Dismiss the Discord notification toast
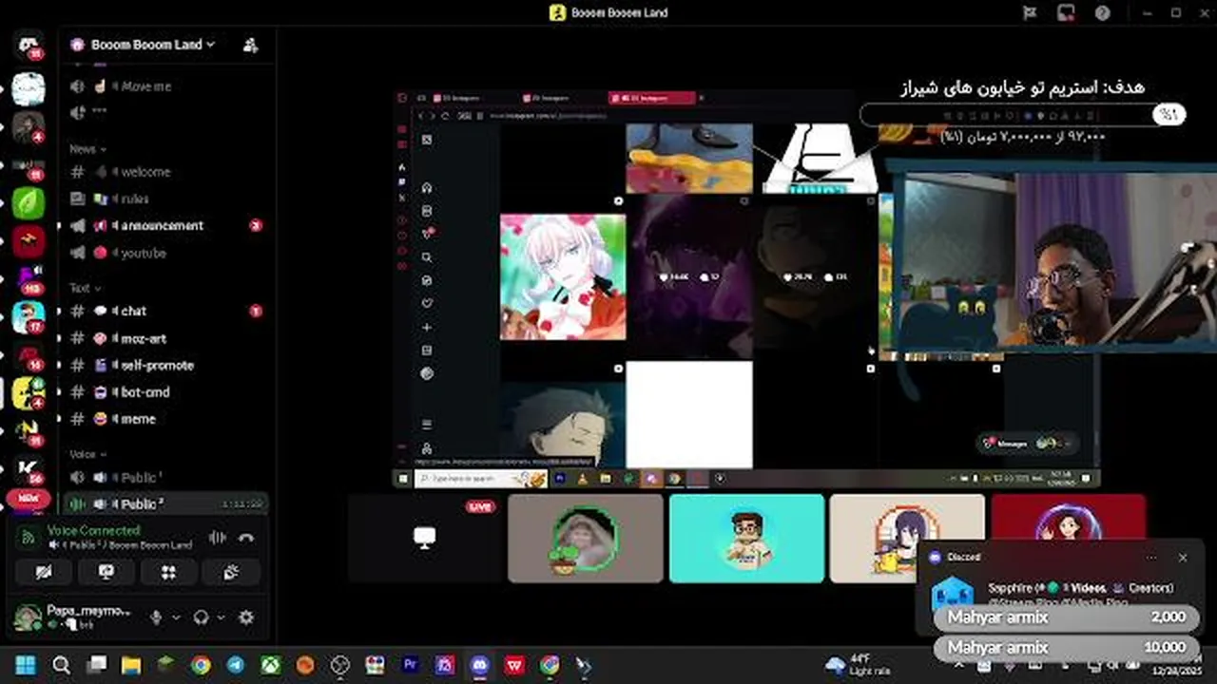The height and width of the screenshot is (684, 1217). click(1183, 558)
